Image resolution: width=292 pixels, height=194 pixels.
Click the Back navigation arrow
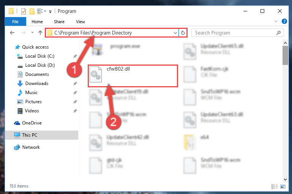[x=12, y=33]
